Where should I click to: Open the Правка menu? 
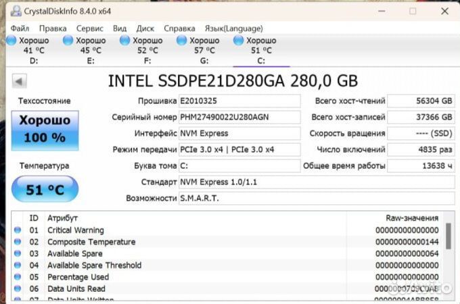(x=53, y=28)
